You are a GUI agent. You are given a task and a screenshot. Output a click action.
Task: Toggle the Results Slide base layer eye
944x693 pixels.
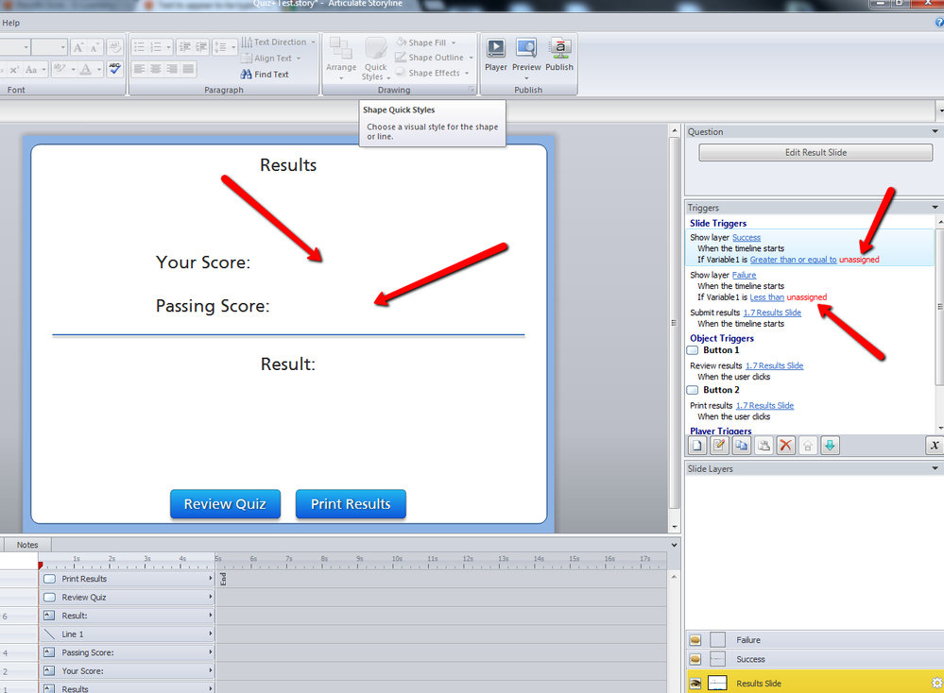tap(695, 684)
